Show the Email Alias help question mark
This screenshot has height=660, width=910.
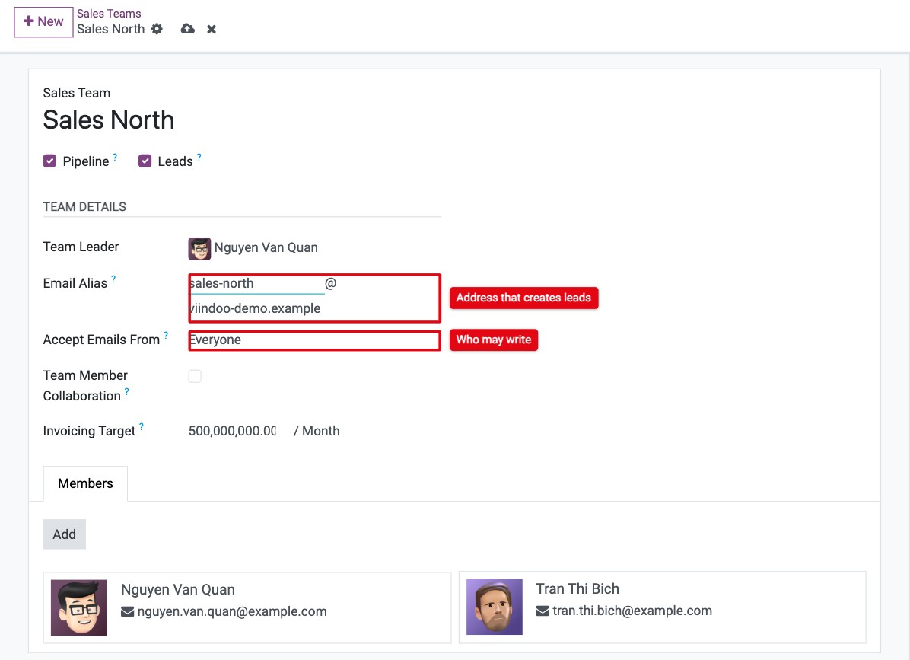(x=113, y=279)
